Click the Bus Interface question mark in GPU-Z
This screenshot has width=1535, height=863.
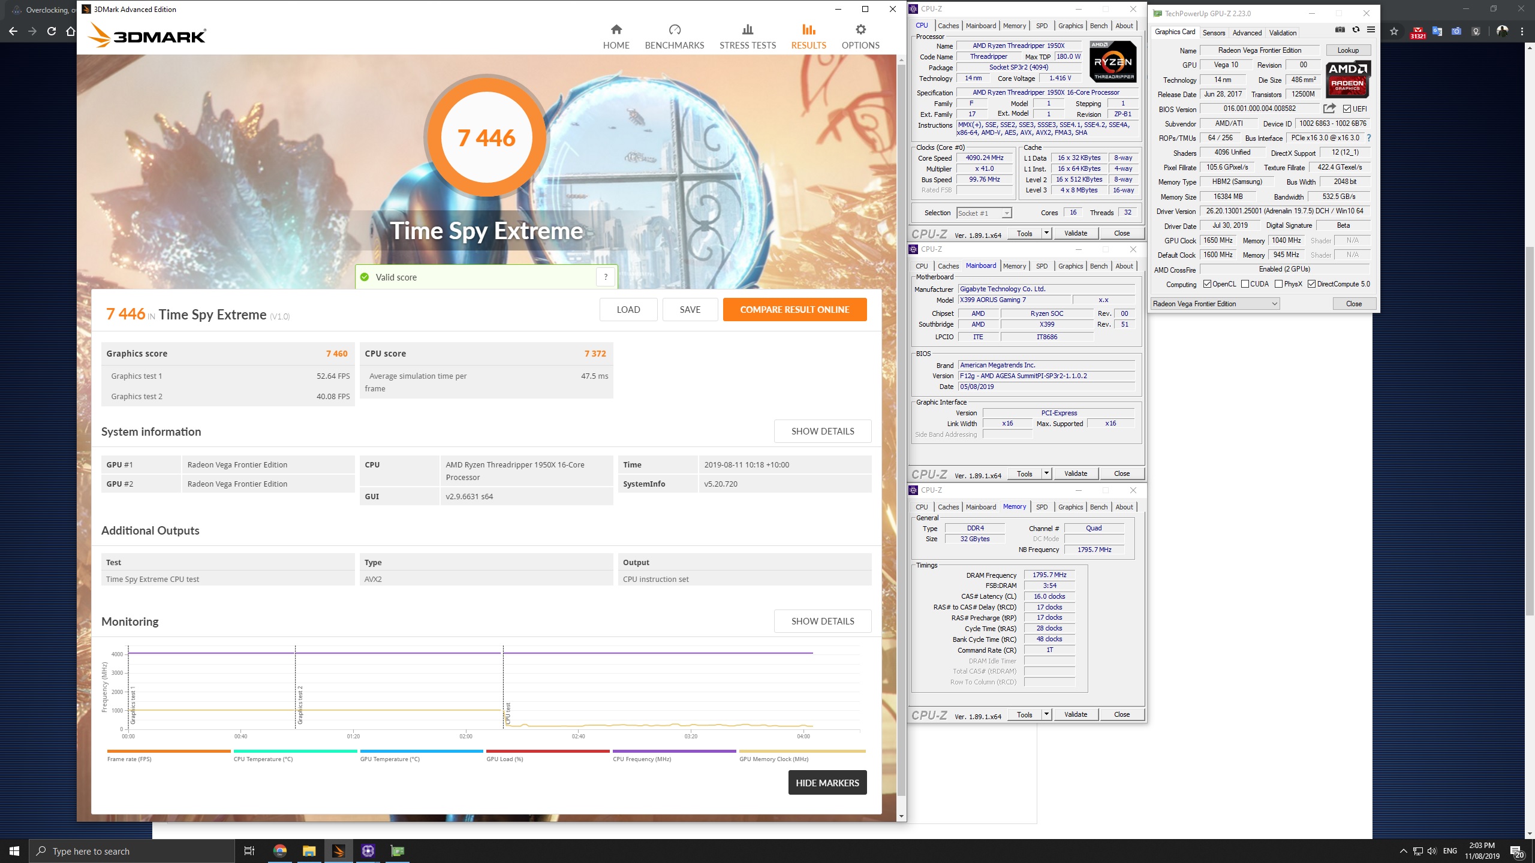1369,138
